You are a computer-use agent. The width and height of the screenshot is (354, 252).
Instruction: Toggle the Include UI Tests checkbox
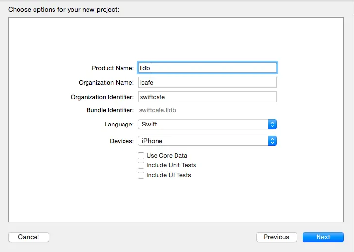point(141,175)
